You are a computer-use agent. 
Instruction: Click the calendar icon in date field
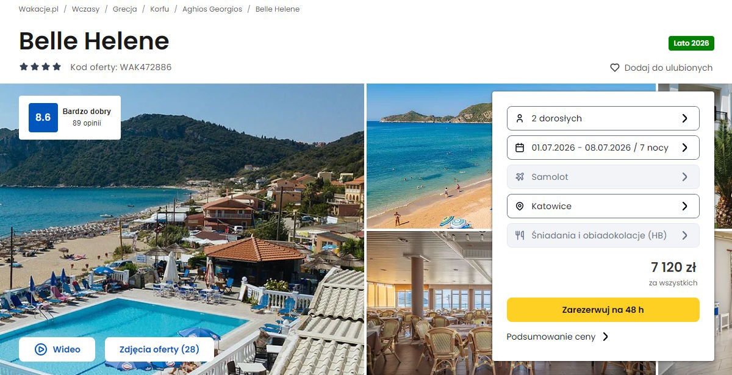520,148
